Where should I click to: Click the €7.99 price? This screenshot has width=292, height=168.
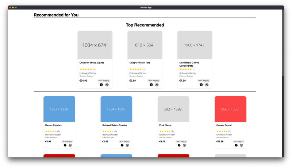tap(182, 81)
